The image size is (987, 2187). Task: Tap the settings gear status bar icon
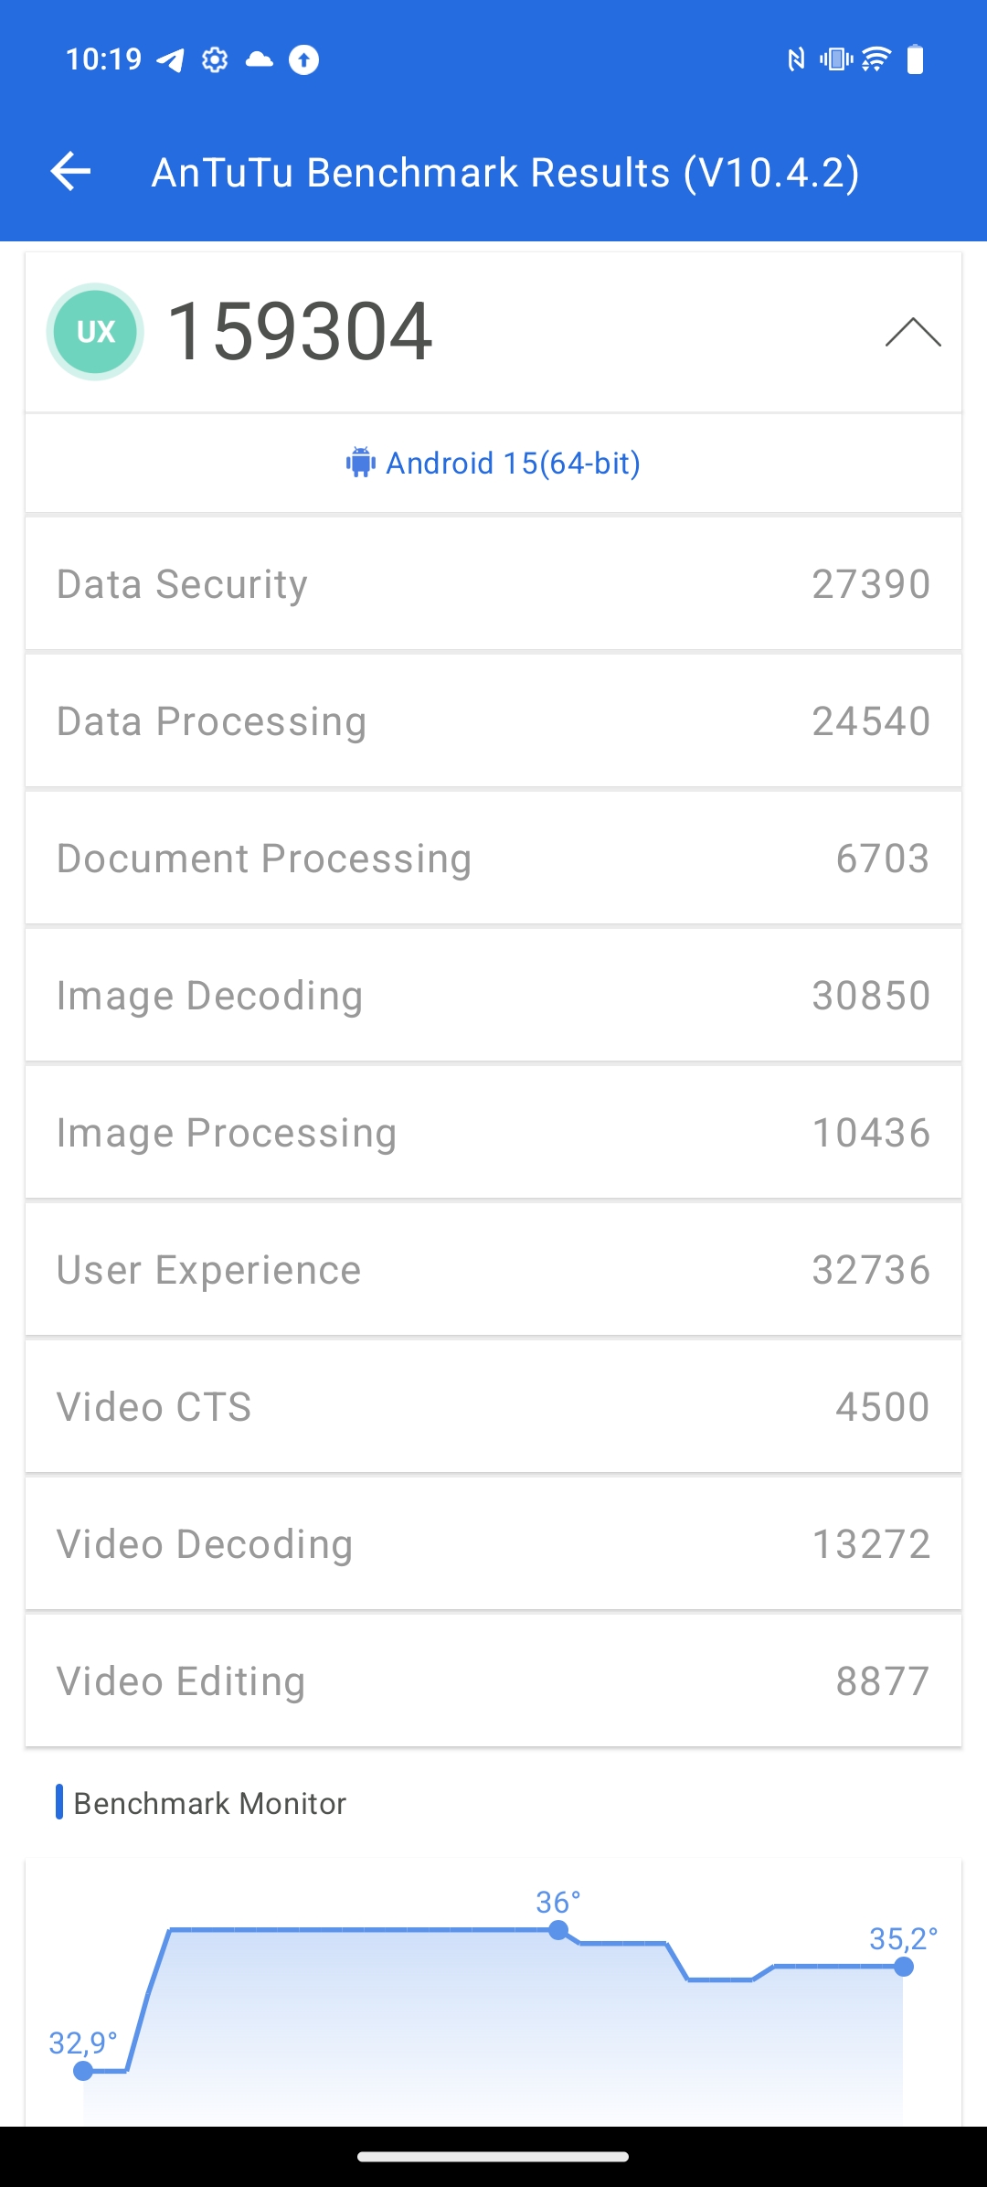point(215,60)
